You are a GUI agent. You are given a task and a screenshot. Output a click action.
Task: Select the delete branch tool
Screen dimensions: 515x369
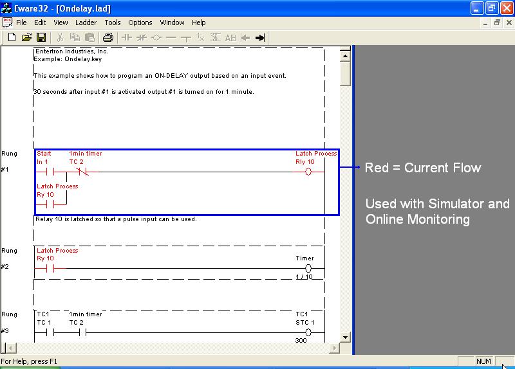[200, 37]
